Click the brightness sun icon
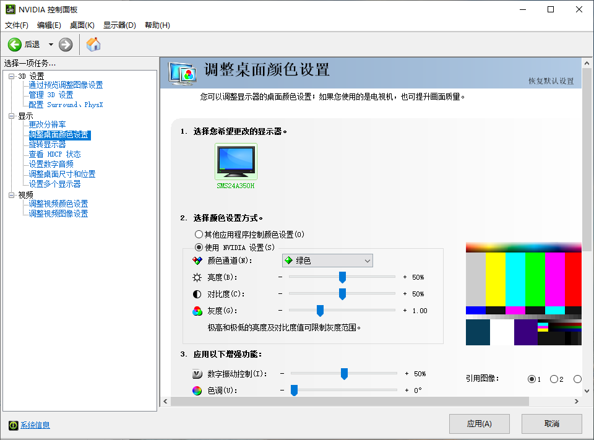The height and width of the screenshot is (440, 594). 197,277
